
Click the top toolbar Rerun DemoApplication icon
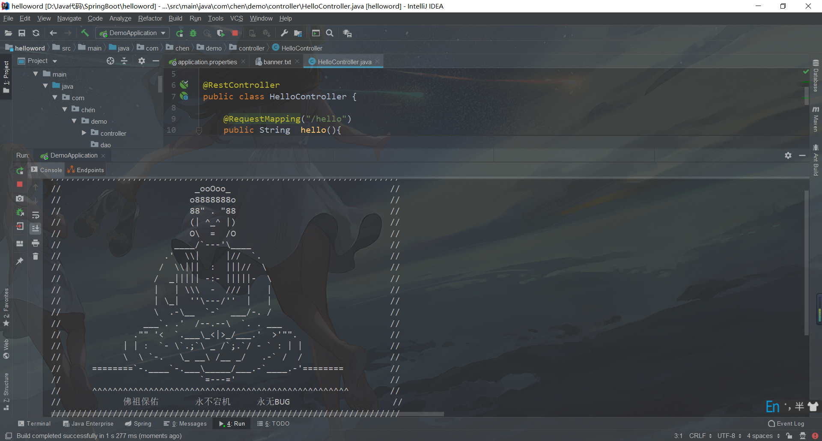point(179,33)
